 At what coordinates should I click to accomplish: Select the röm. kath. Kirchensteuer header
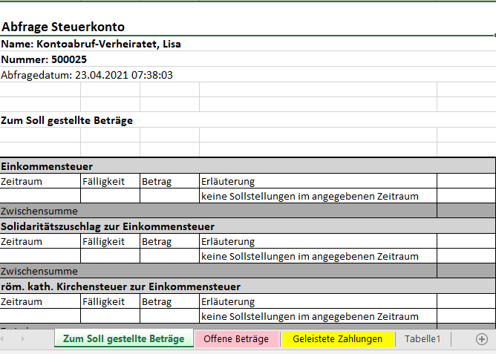tap(247, 286)
